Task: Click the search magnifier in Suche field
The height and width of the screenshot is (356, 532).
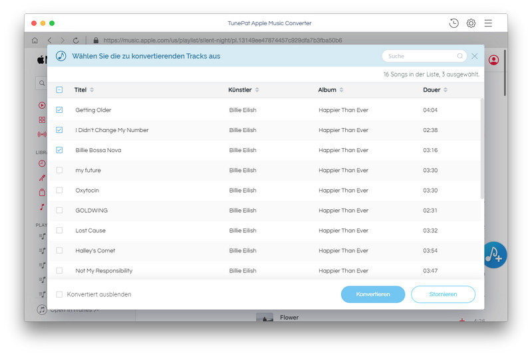Action: (460, 56)
